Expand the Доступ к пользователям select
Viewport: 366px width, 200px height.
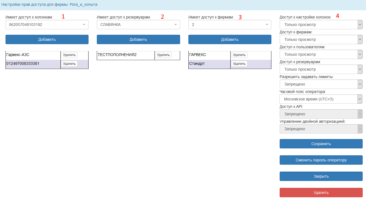(321, 54)
